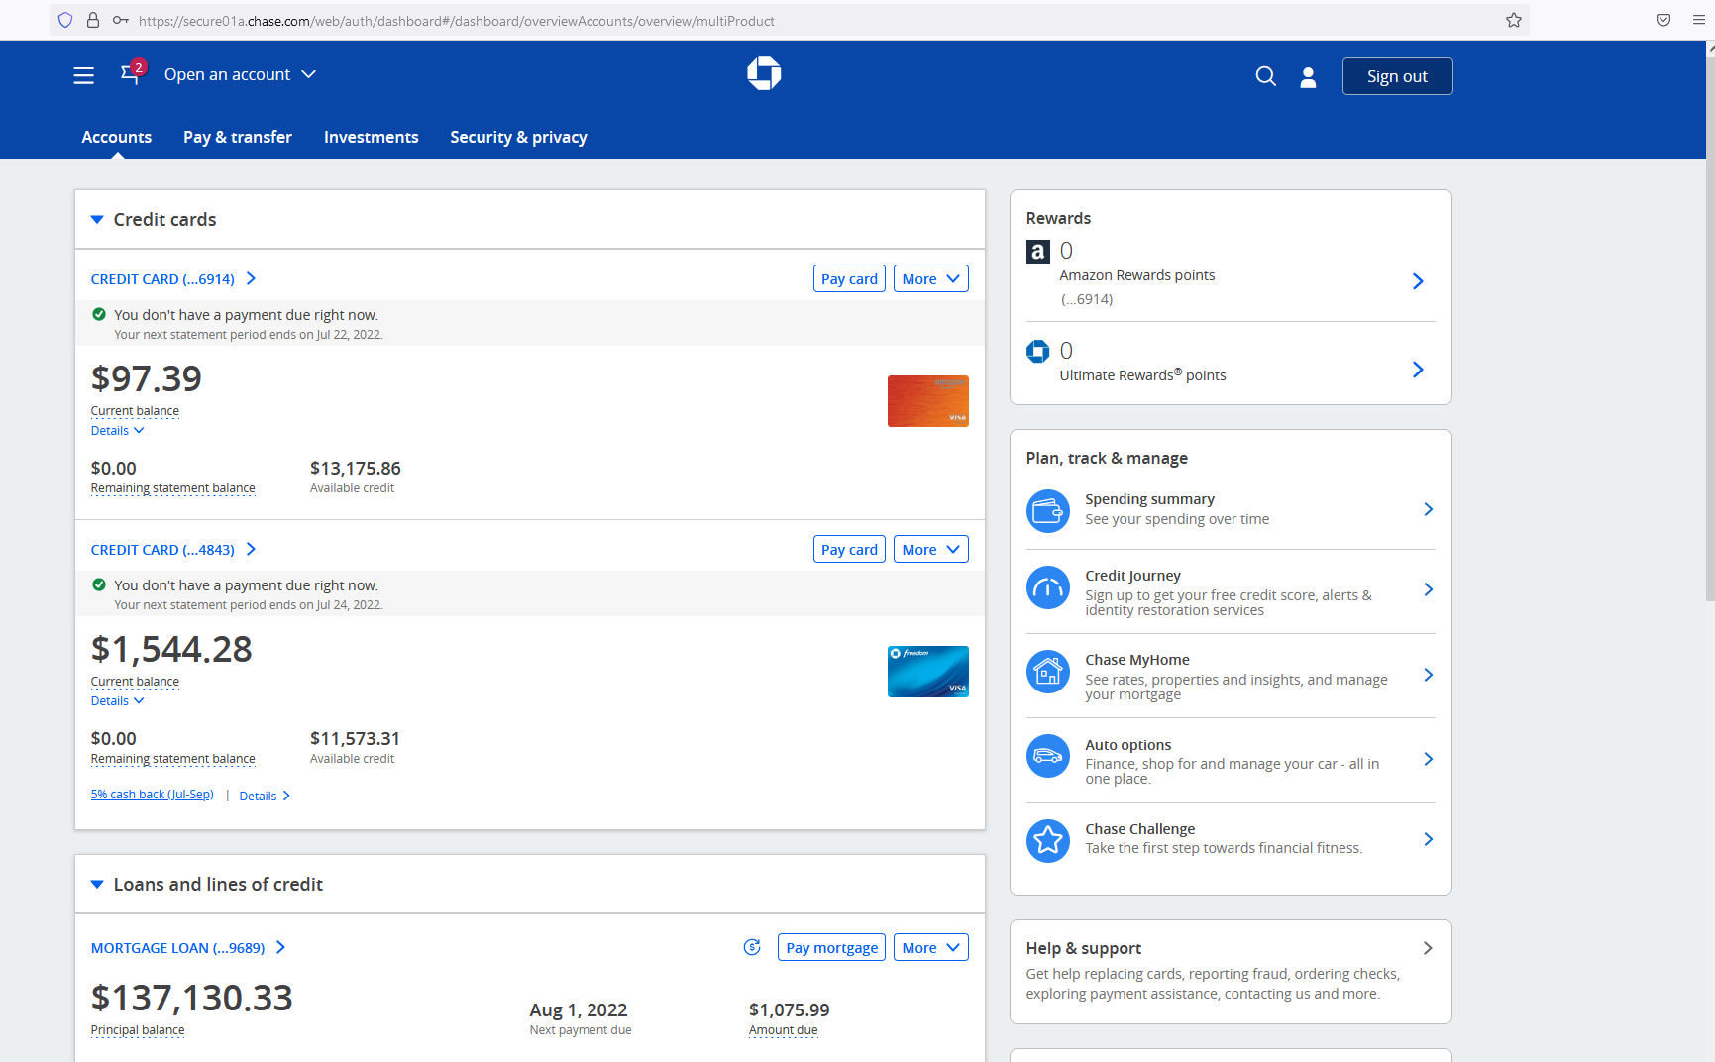Collapse the Credit cards section

(97, 220)
